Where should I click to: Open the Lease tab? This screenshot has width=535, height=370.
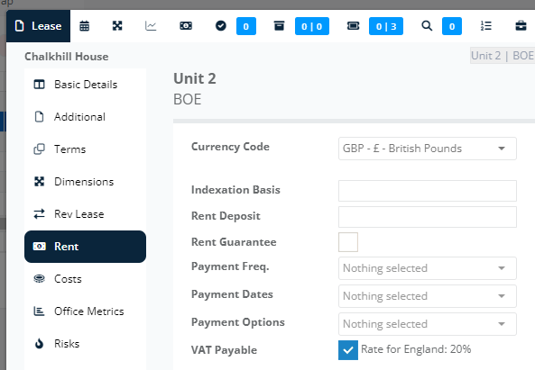[38, 26]
